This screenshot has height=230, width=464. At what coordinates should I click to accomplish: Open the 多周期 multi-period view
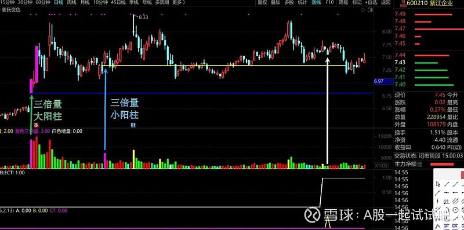point(162,2)
